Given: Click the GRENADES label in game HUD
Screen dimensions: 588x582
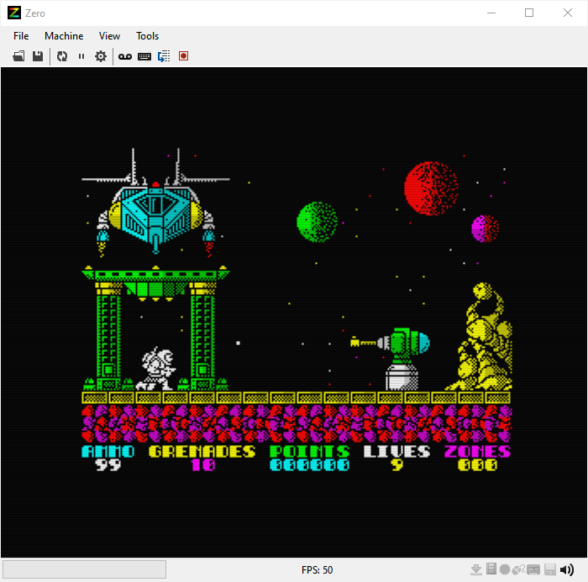Looking at the screenshot, I should click(202, 451).
